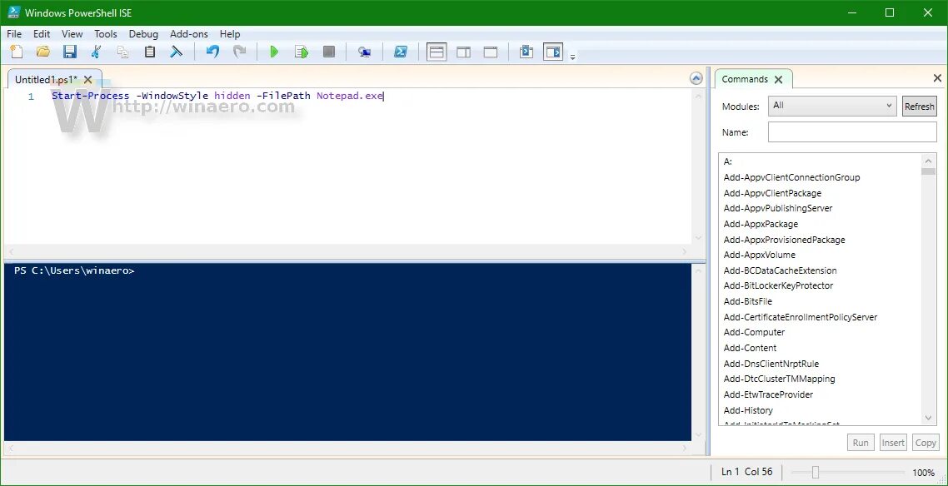Open a script using the folder icon

click(43, 52)
